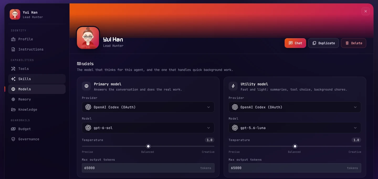Close the agent settings dialog

point(366,11)
